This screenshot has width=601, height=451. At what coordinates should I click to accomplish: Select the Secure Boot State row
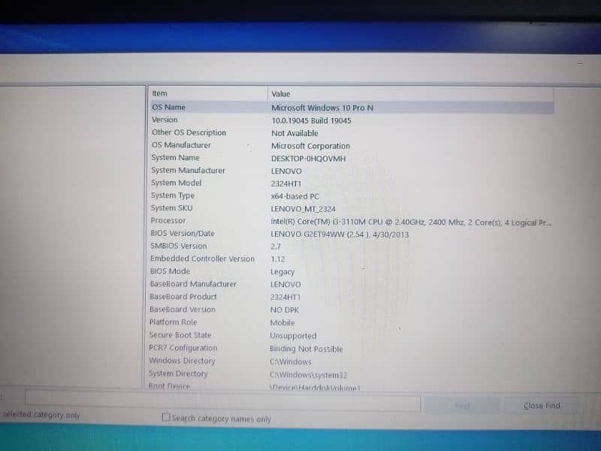180,335
